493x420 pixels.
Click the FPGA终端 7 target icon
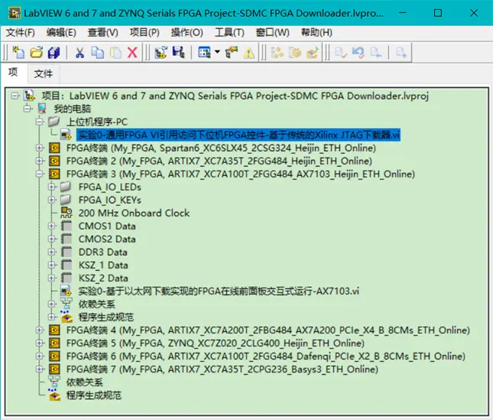click(x=54, y=370)
